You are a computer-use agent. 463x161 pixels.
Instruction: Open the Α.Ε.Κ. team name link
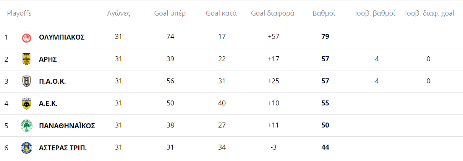pos(48,103)
